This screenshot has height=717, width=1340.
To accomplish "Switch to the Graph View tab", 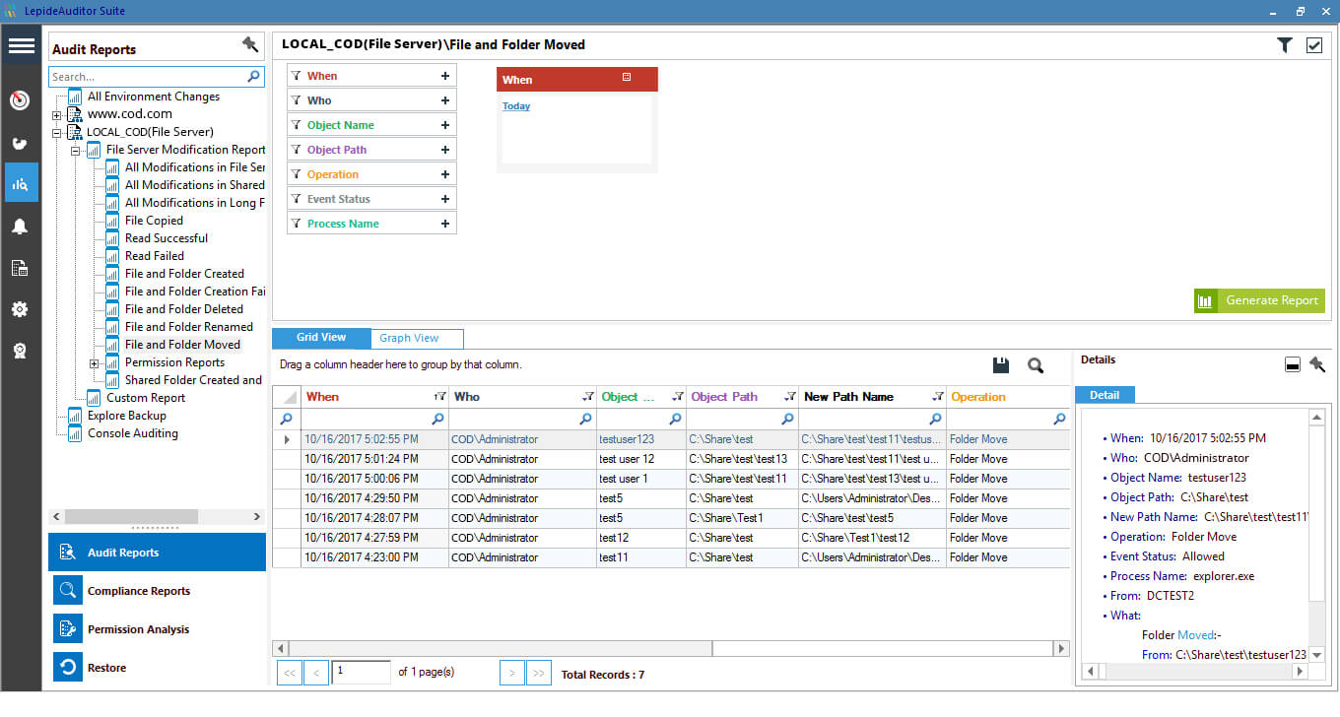I will 416,338.
